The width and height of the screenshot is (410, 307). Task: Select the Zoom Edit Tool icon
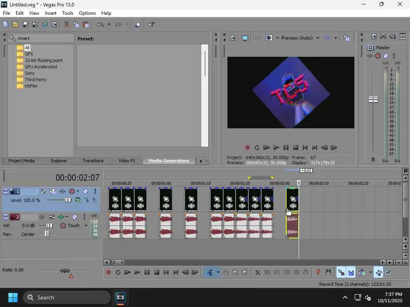245,273
